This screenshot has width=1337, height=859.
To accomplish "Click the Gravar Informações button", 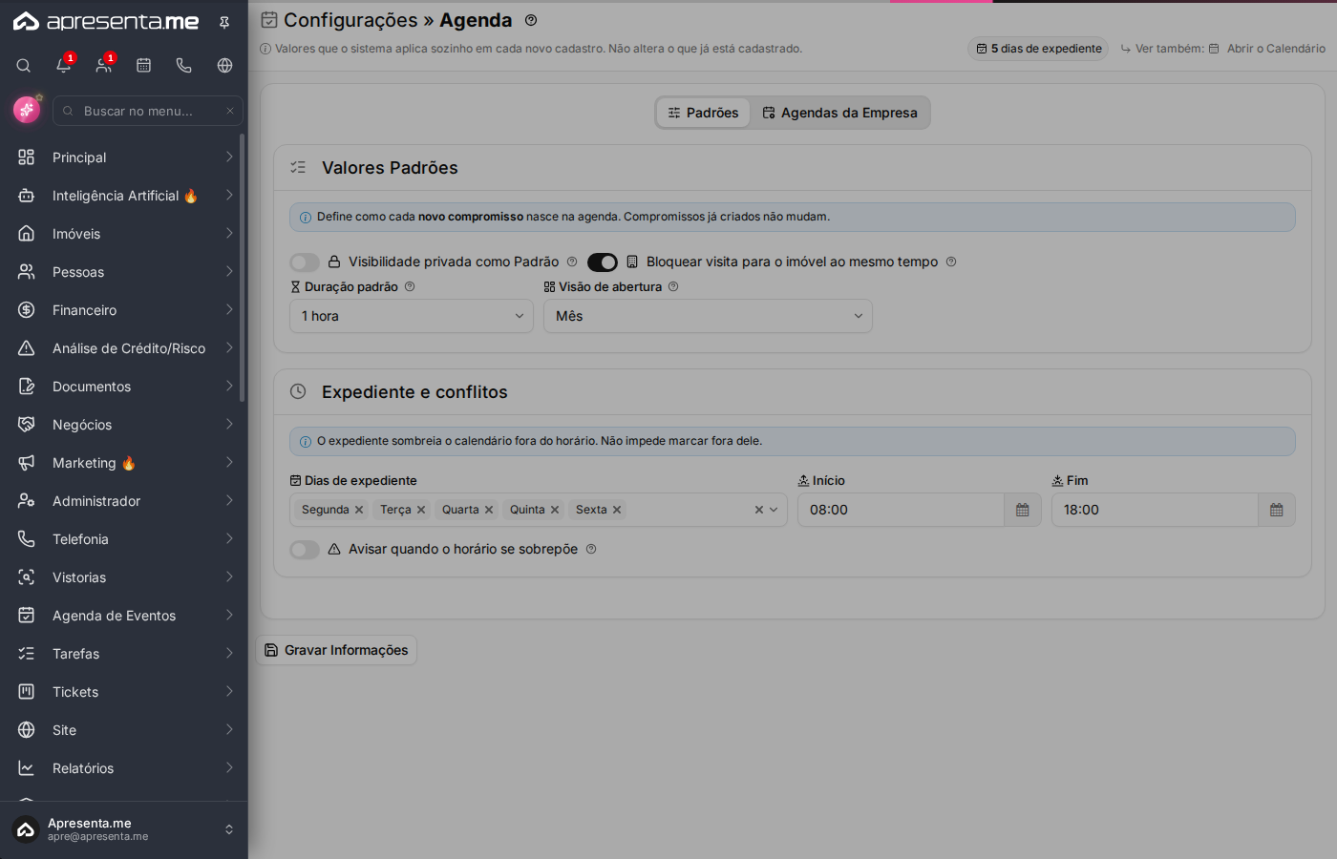I will click(x=336, y=650).
